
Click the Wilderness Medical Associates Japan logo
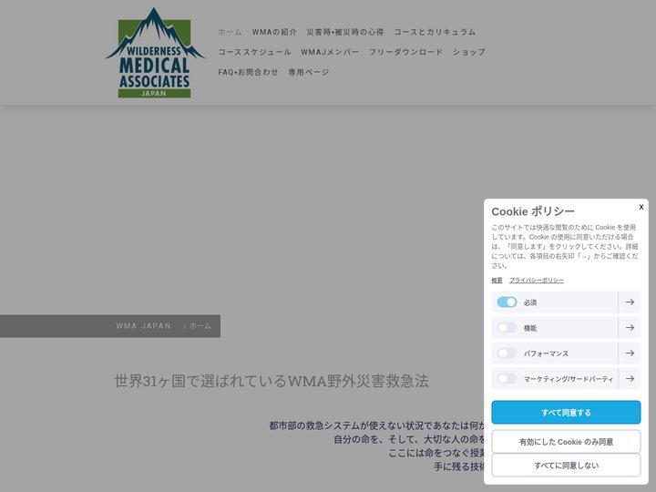pyautogui.click(x=154, y=53)
